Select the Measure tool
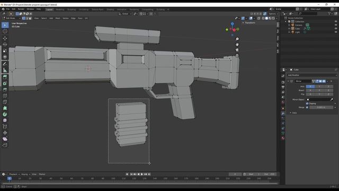 [x=5, y=70]
